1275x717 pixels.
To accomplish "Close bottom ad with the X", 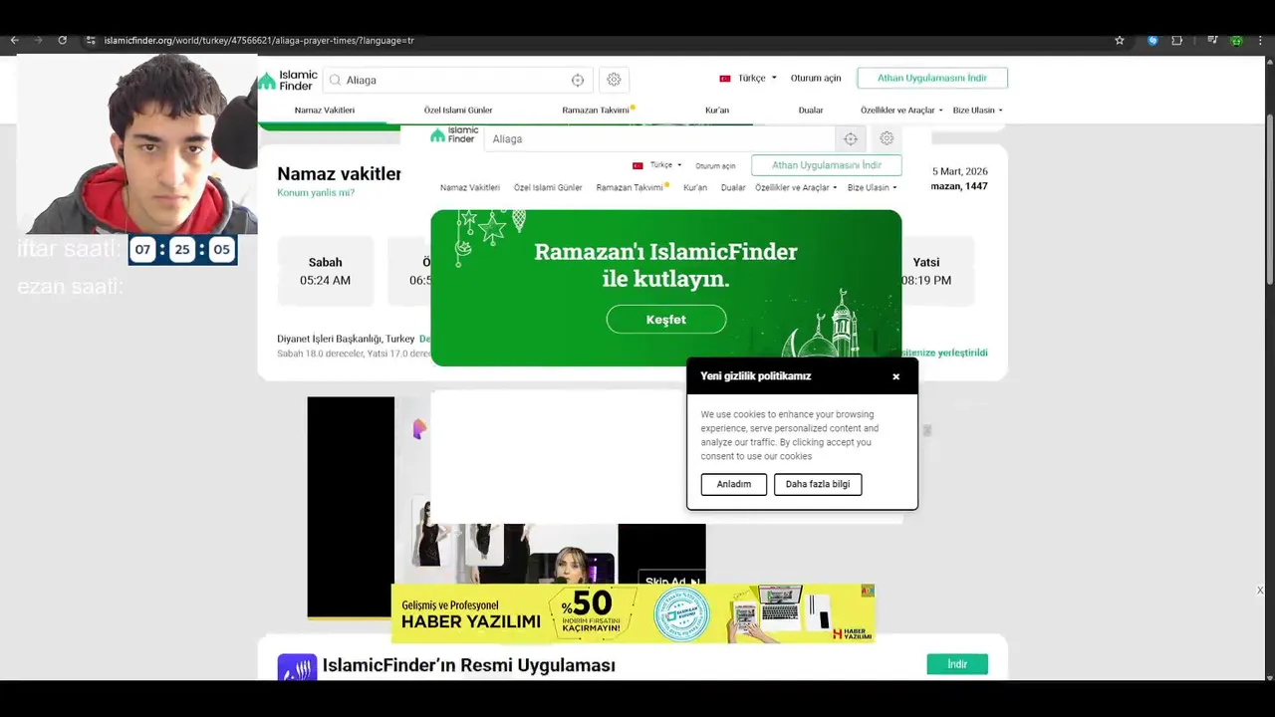I will 1260,591.
